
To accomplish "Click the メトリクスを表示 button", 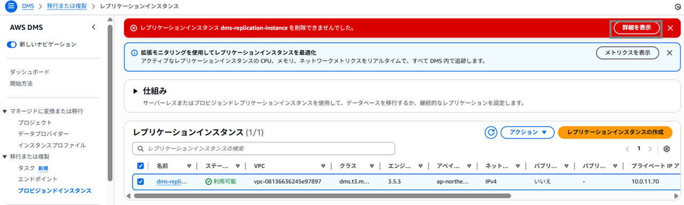I will click(x=627, y=52).
